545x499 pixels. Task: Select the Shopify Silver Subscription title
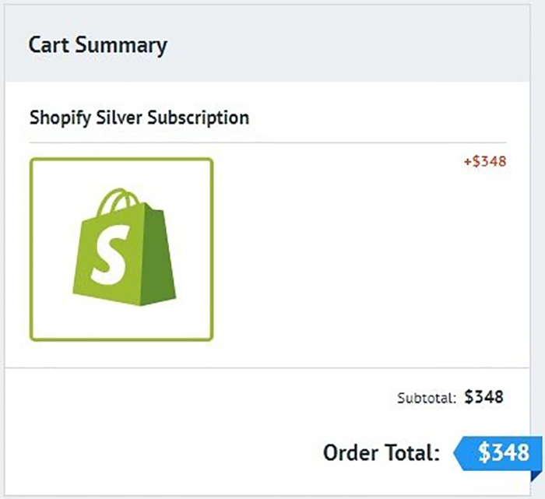[139, 118]
